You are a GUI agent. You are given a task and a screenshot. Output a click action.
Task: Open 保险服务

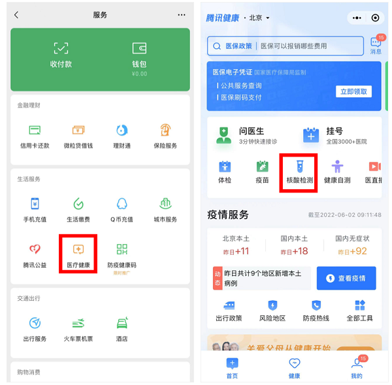[x=165, y=136]
